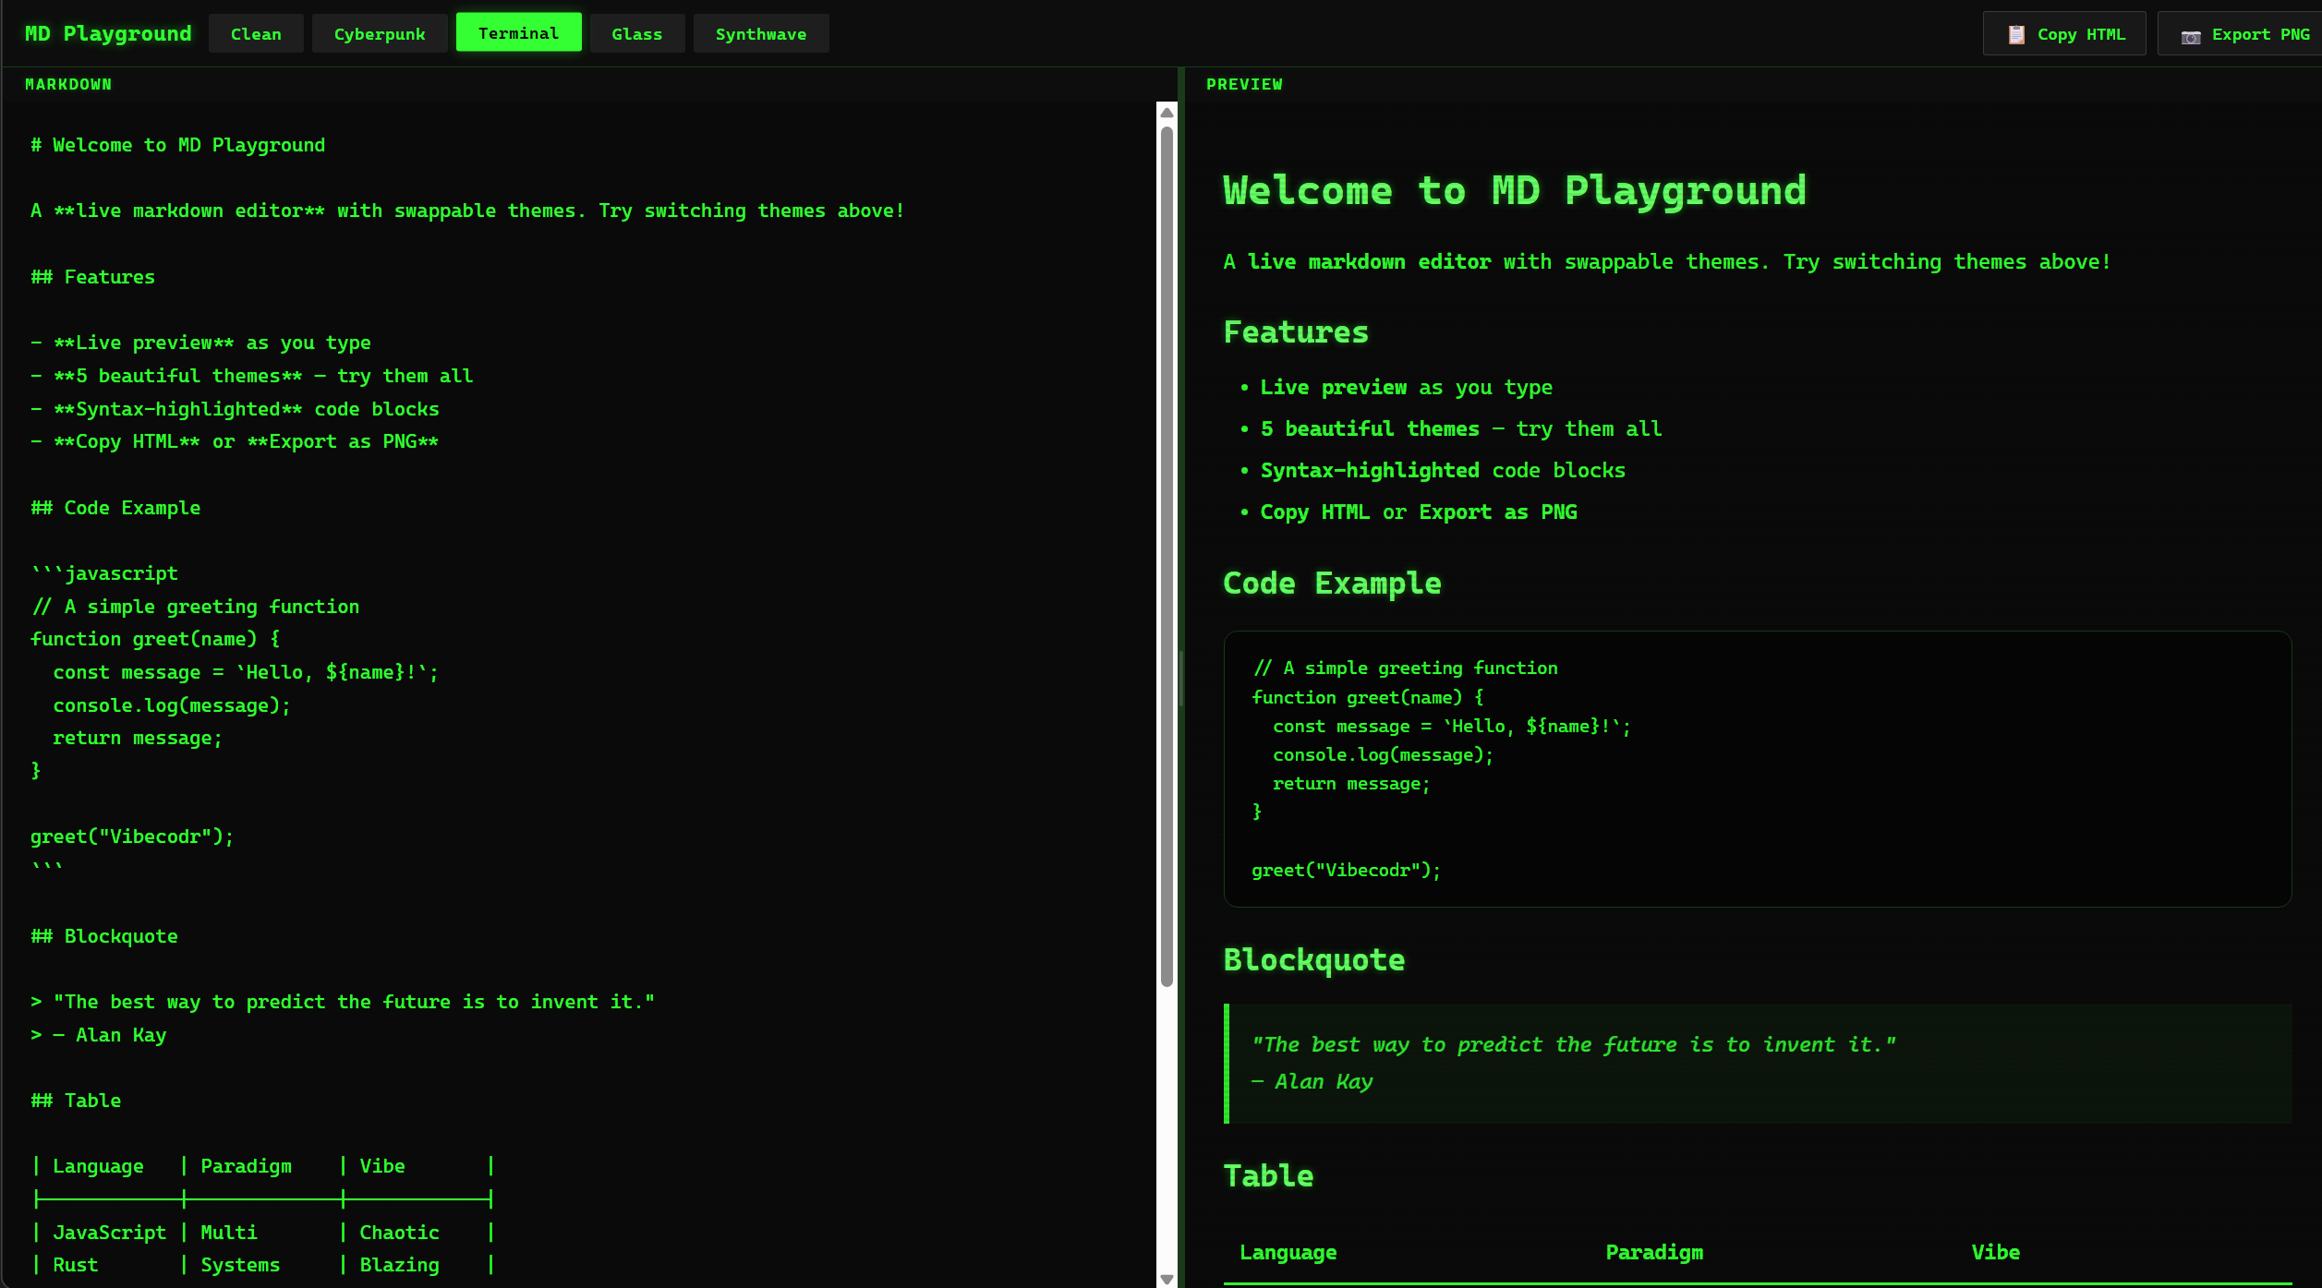Click the scrollbar down arrow in editor
Screen dimensions: 2322x1288
pyautogui.click(x=1167, y=1279)
